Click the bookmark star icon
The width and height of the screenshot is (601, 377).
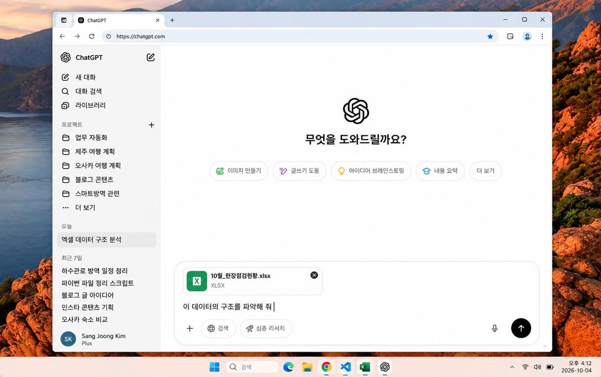[x=490, y=36]
